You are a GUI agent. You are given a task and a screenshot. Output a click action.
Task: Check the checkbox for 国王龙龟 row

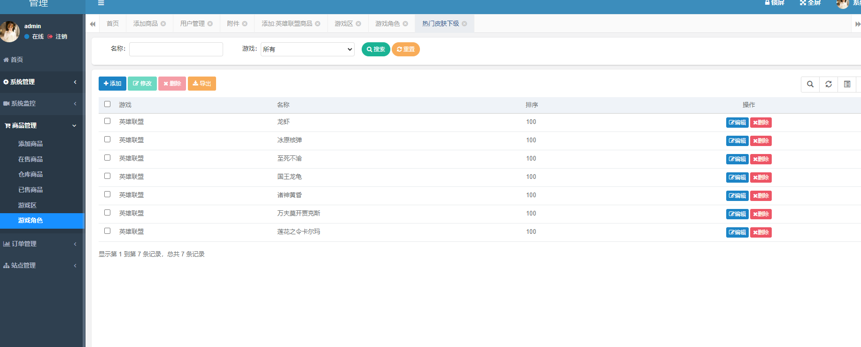click(107, 176)
